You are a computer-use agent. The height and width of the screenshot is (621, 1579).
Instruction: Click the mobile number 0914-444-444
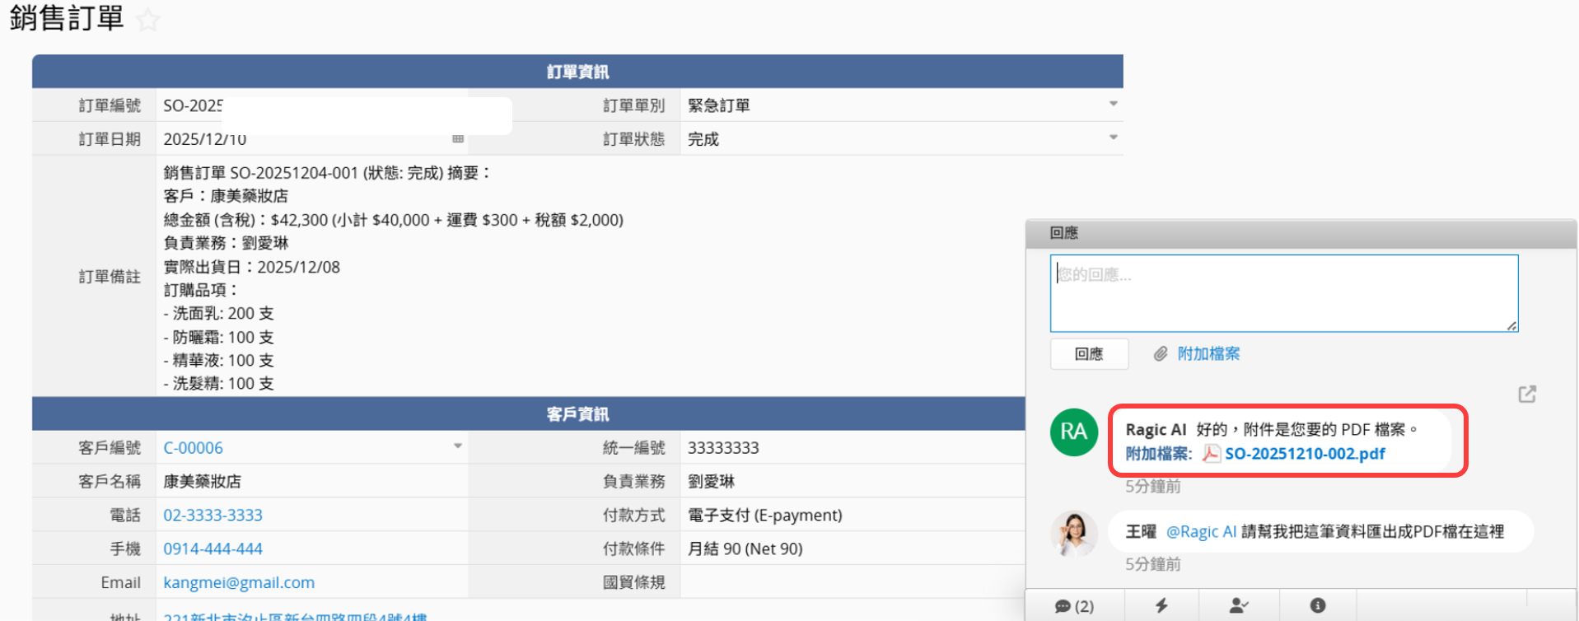[213, 549]
